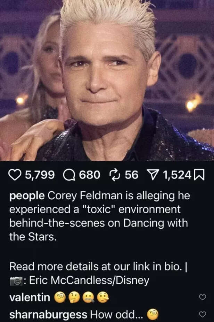Image resolution: width=214 pixels, height=322 pixels.
Task: View the 5,799 likes count
Action: tap(40, 175)
